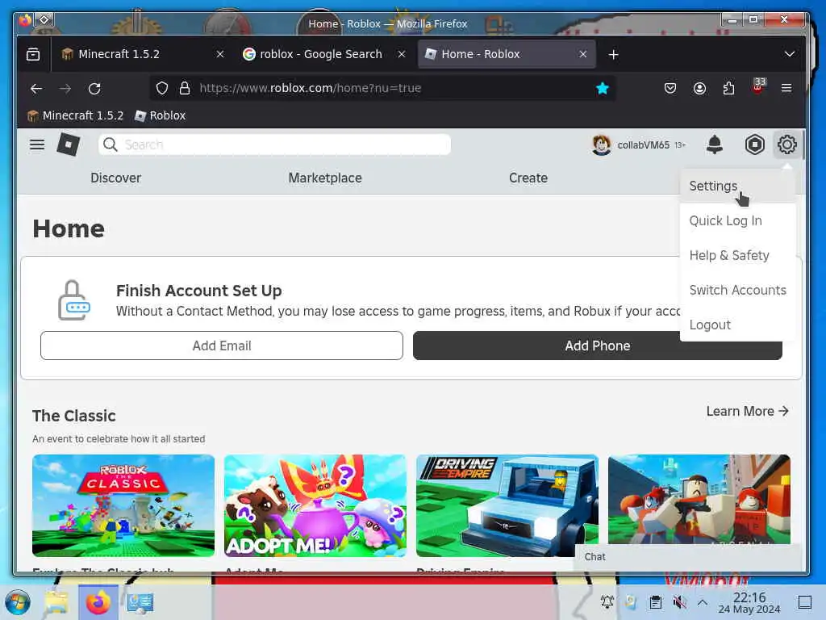The height and width of the screenshot is (620, 826).
Task: Click the Add Email button
Action: click(222, 346)
